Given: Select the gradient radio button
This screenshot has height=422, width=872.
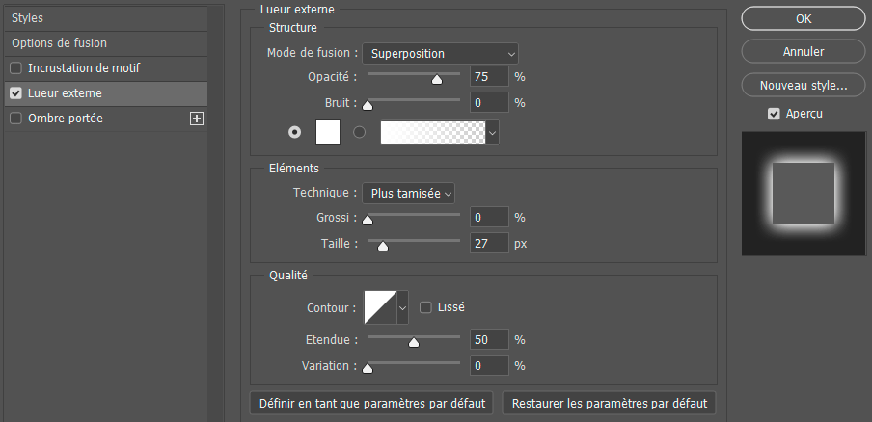Looking at the screenshot, I should [x=360, y=133].
